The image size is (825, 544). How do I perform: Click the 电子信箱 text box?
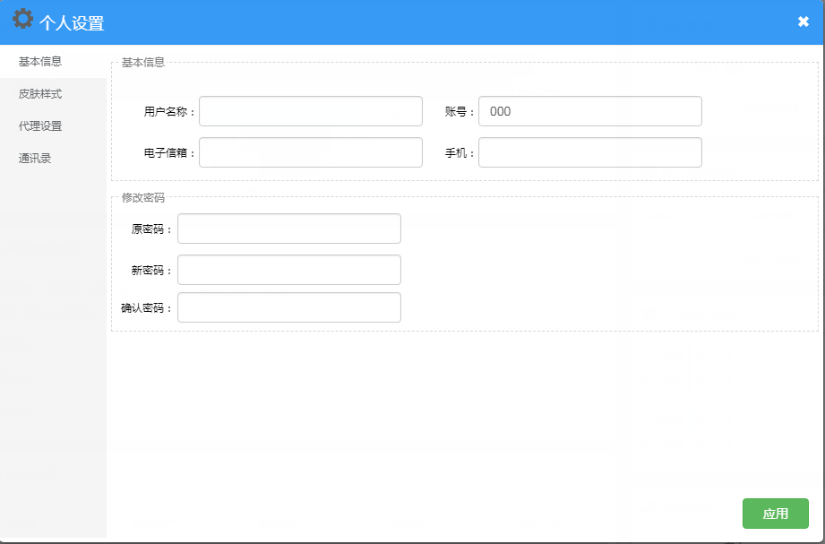pyautogui.click(x=310, y=152)
